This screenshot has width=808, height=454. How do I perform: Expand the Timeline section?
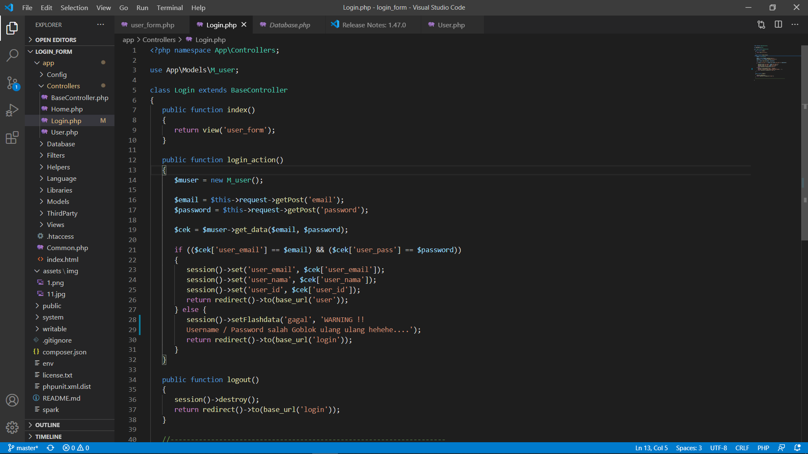pyautogui.click(x=69, y=437)
